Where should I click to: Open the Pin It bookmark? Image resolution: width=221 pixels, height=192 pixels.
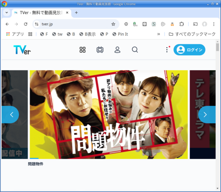click(120, 34)
